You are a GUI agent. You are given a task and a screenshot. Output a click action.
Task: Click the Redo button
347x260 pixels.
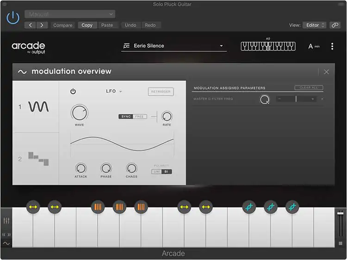tap(150, 25)
